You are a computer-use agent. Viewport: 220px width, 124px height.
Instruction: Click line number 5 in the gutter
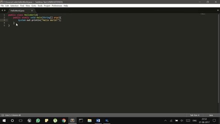pos(4,25)
